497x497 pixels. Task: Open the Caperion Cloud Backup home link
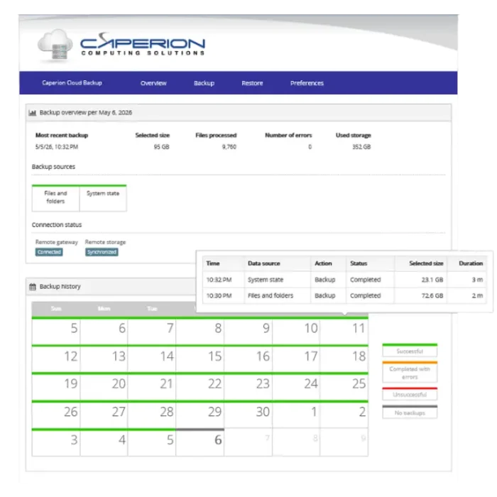coord(72,83)
